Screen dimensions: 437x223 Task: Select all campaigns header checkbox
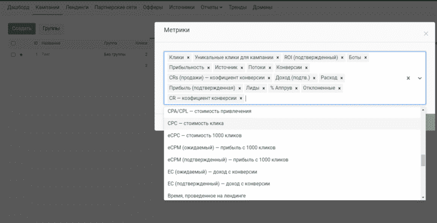(x=13, y=44)
